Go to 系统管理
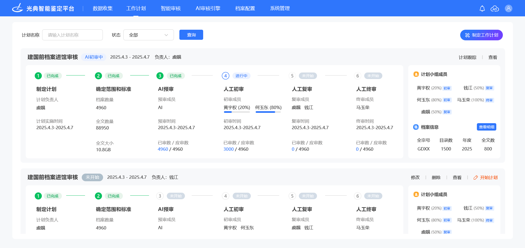This screenshot has width=525, height=248. [280, 8]
